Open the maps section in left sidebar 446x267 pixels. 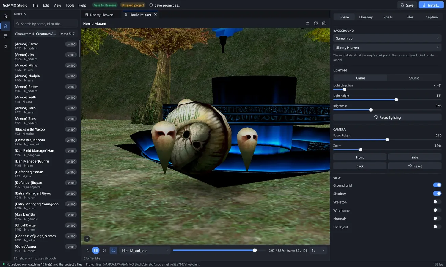point(5,16)
